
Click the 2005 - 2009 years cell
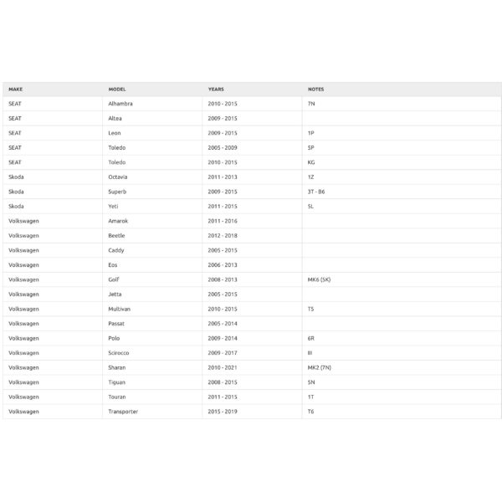point(223,147)
